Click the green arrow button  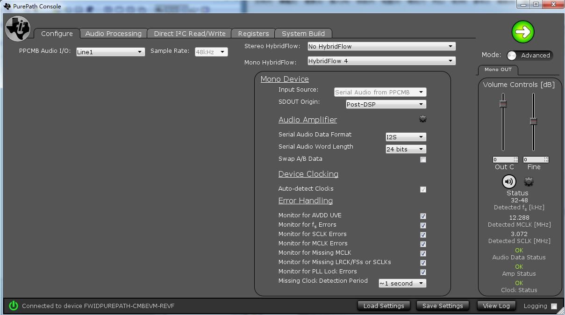[522, 32]
